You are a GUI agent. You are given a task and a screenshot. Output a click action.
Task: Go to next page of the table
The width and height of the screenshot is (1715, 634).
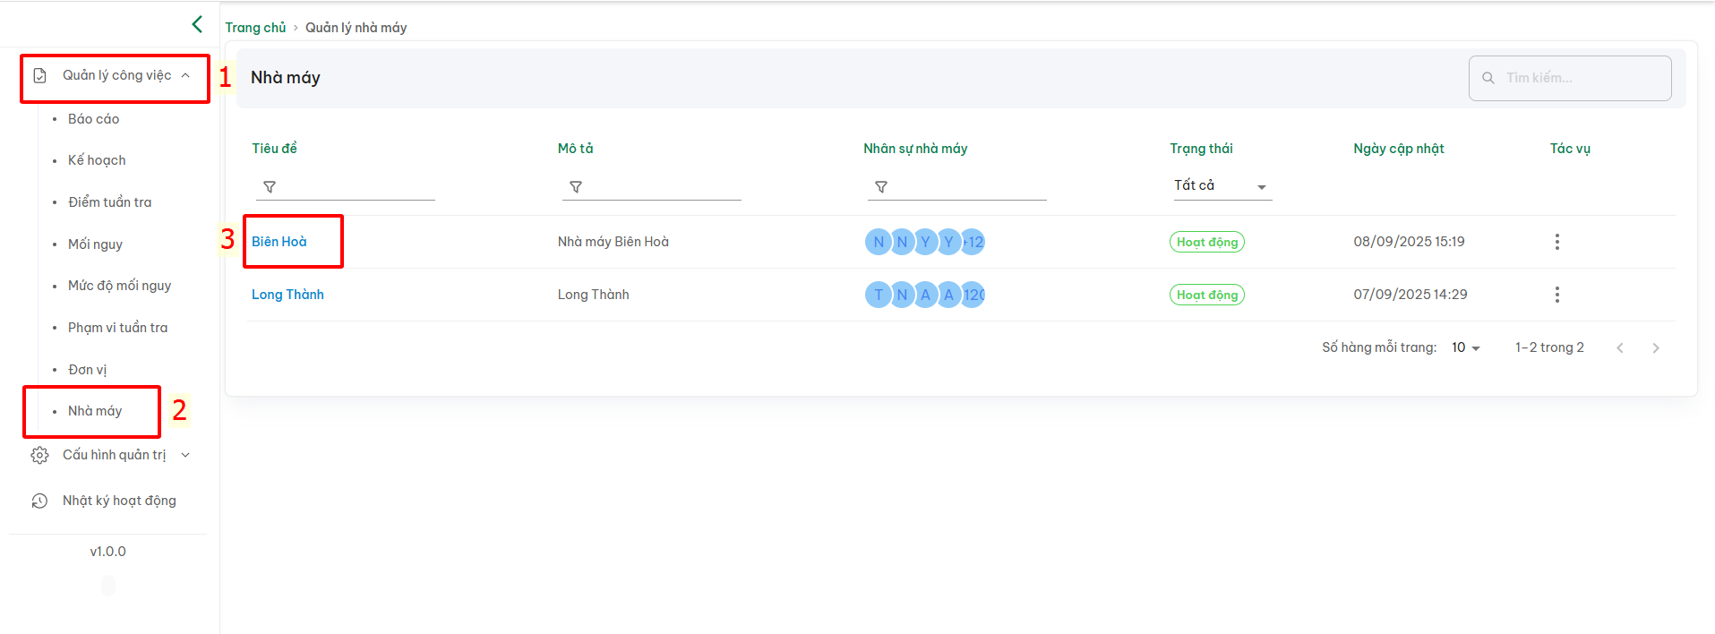click(x=1655, y=347)
